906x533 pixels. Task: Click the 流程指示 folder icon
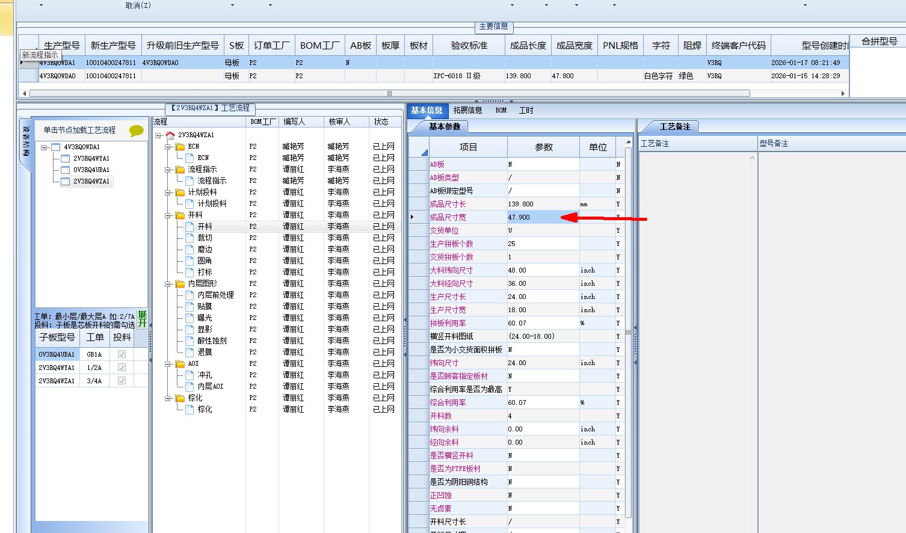coord(180,170)
